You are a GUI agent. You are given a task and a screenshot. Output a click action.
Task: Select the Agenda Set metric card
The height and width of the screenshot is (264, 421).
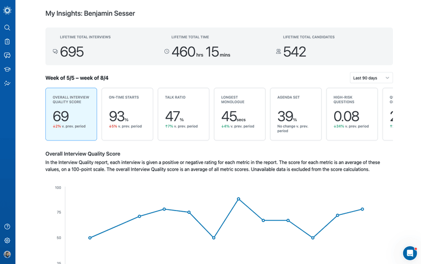point(296,114)
